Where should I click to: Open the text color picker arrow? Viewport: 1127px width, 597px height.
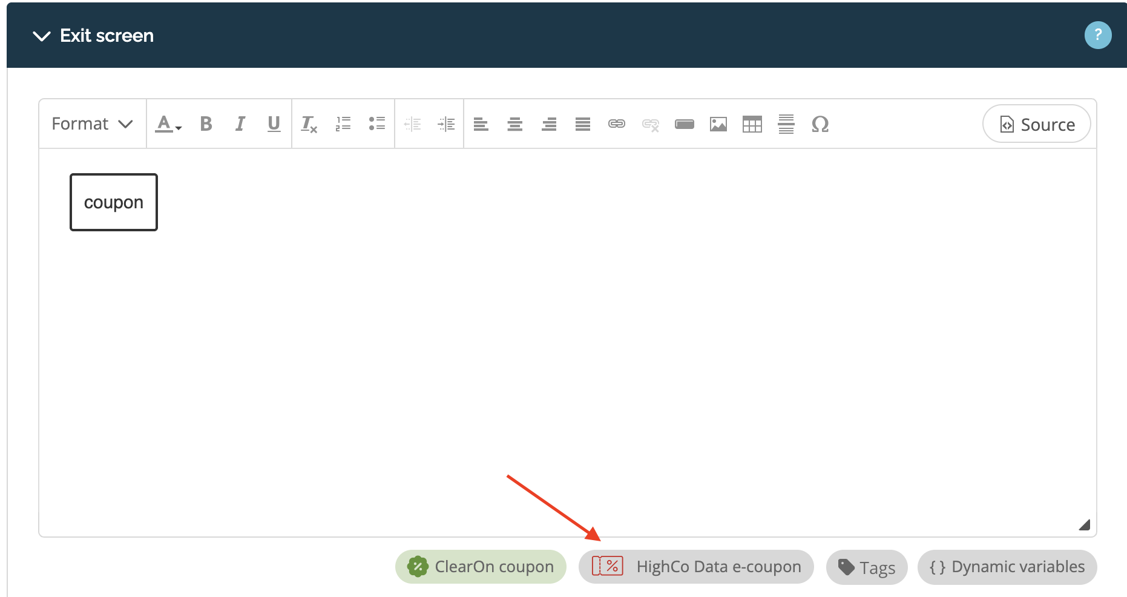(x=177, y=128)
